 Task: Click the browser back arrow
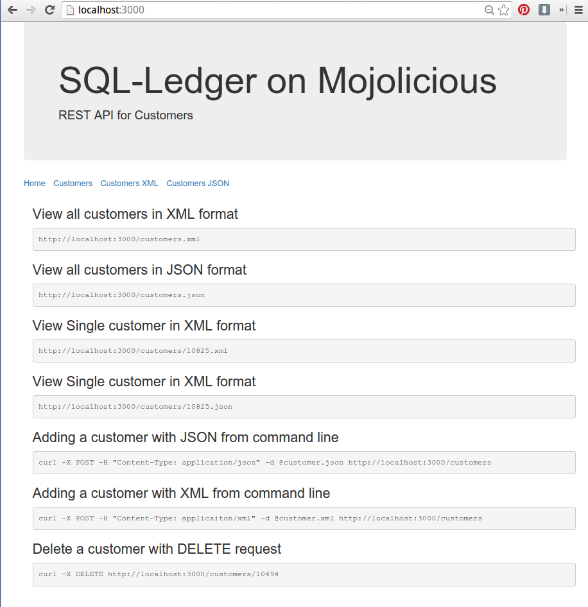coord(12,10)
